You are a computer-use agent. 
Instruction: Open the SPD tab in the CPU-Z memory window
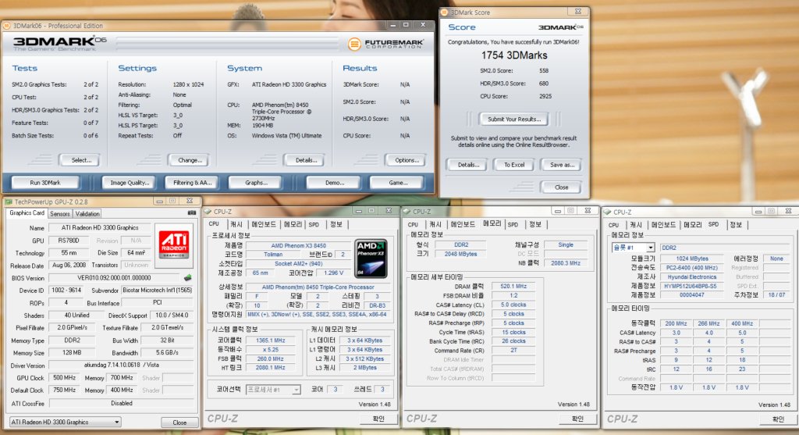[513, 224]
